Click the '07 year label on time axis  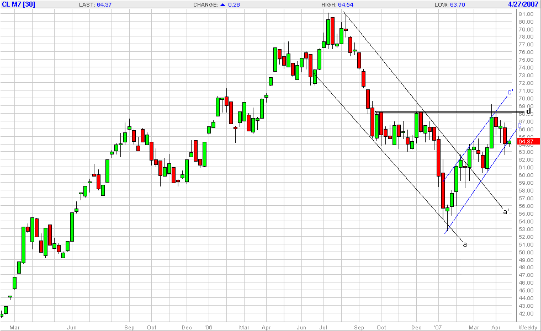tap(438, 327)
